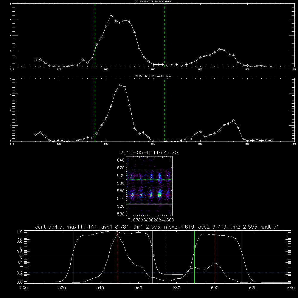Click the 580 label on the spectral image y-axis
The width and height of the screenshot is (298, 298).
[x=121, y=183]
